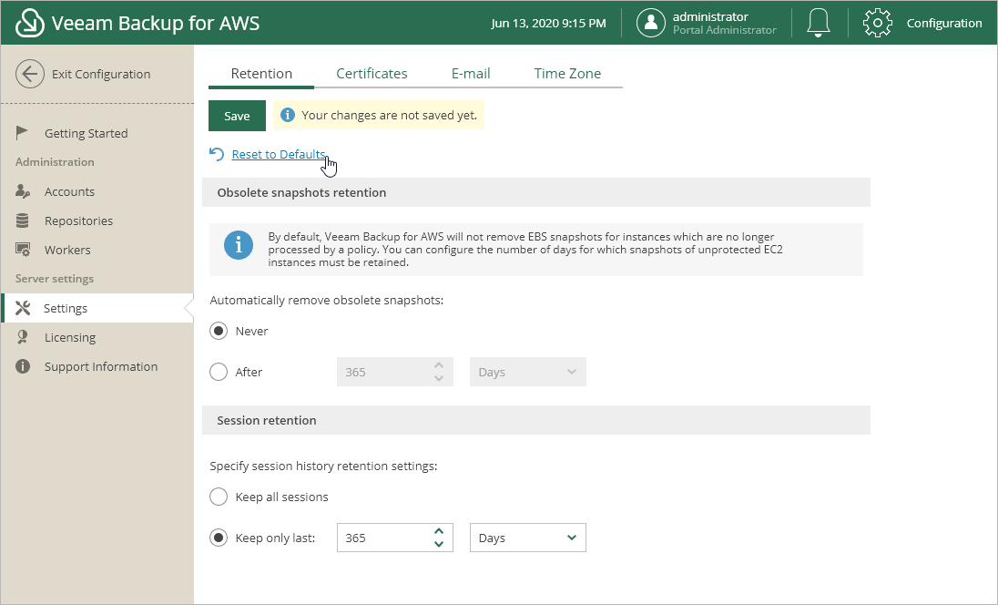Click Exit Configuration label
998x605 pixels.
(x=101, y=74)
